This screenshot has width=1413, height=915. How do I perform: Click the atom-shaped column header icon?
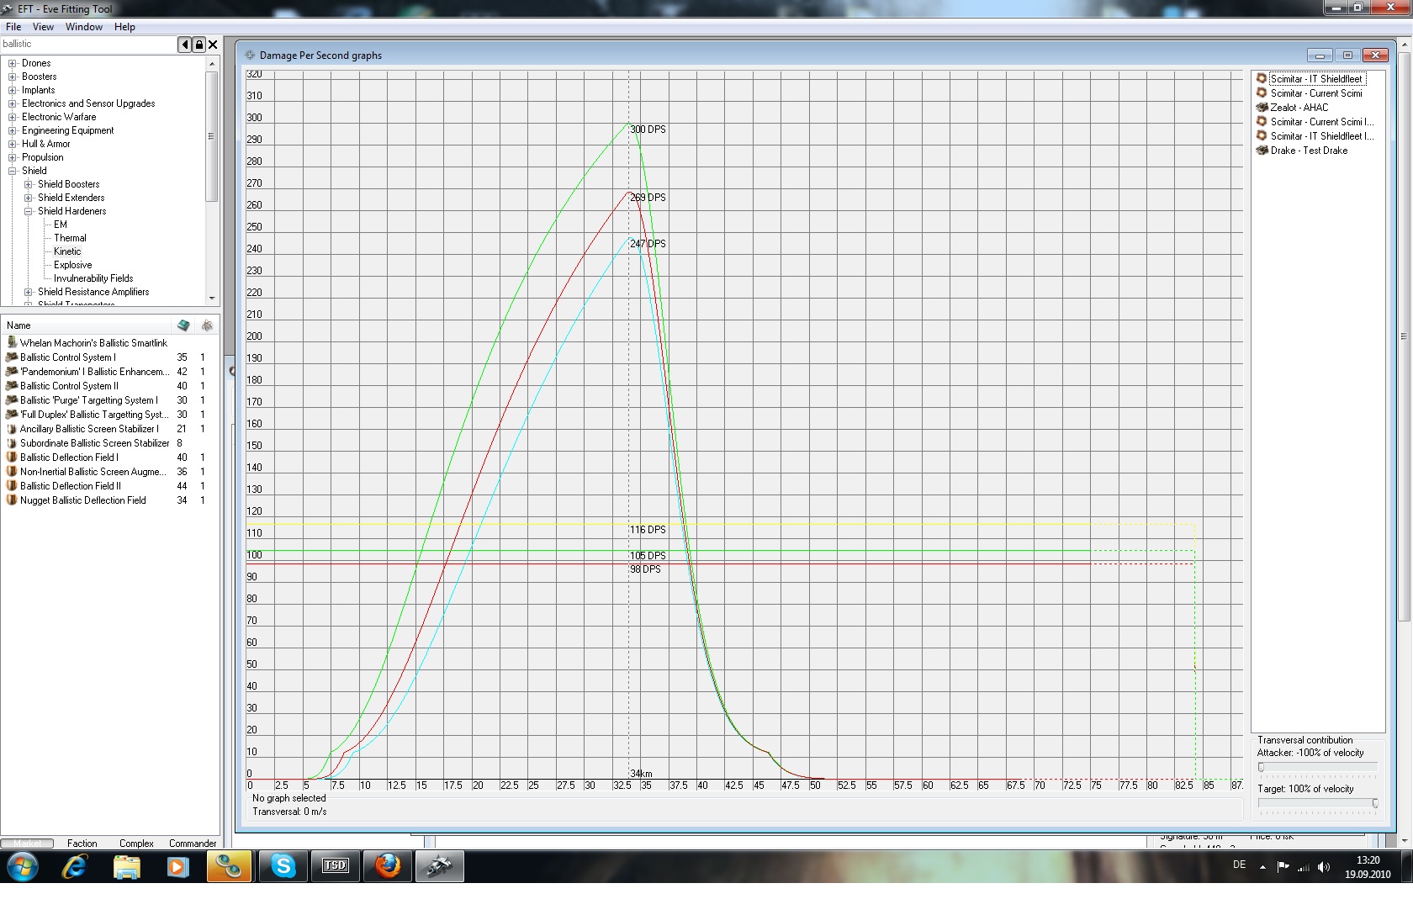point(207,325)
